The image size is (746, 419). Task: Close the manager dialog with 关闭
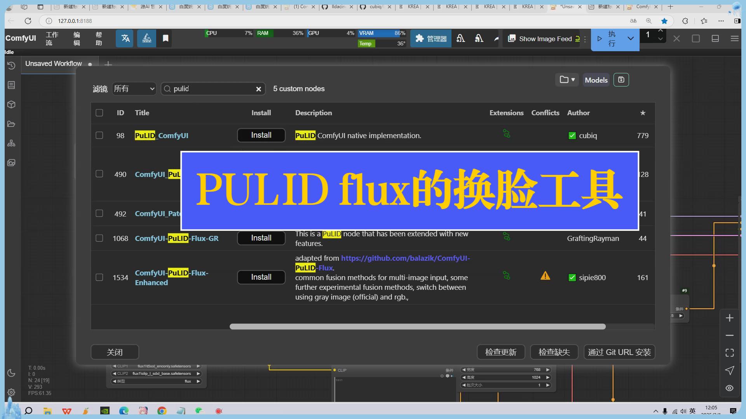coord(115,352)
